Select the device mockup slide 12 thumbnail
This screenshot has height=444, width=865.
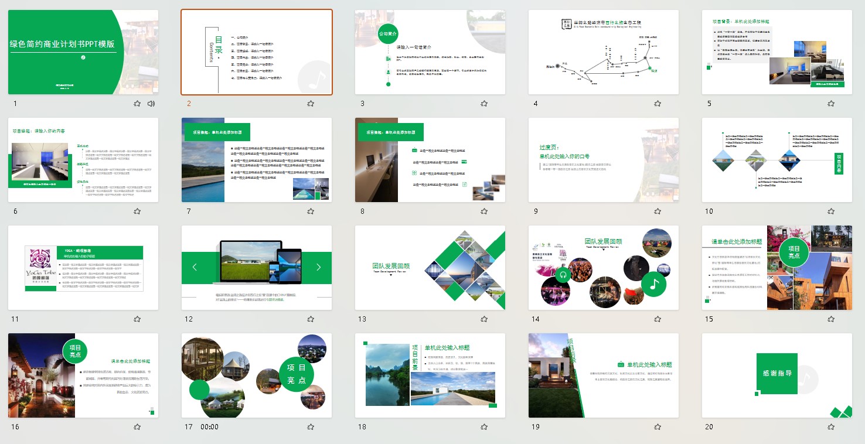[257, 268]
